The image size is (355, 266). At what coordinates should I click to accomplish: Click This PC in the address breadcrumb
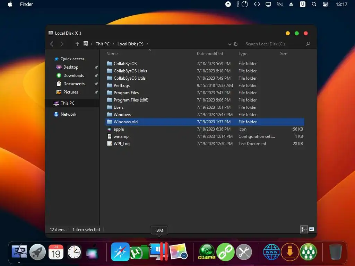point(103,44)
